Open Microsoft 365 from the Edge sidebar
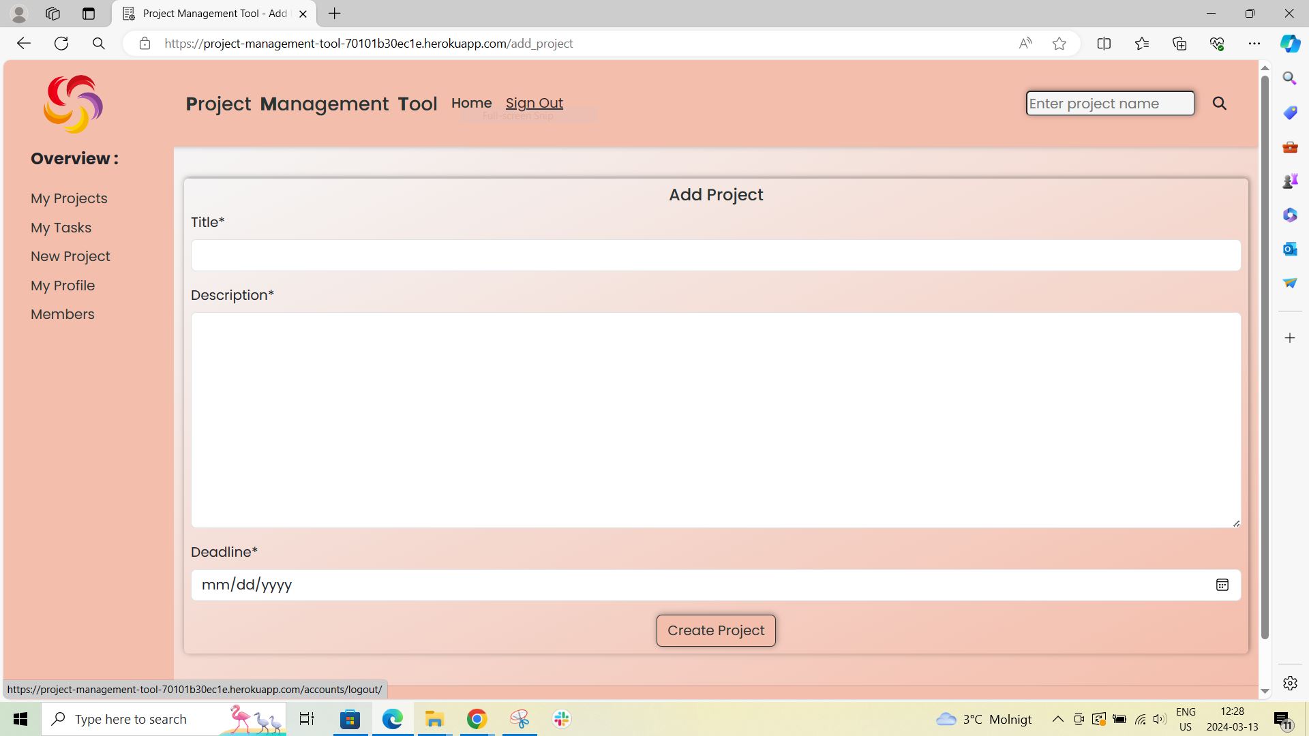This screenshot has height=736, width=1309. coord(1289,215)
